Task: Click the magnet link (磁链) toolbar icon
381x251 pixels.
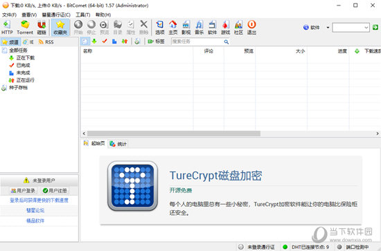Action: point(42,28)
